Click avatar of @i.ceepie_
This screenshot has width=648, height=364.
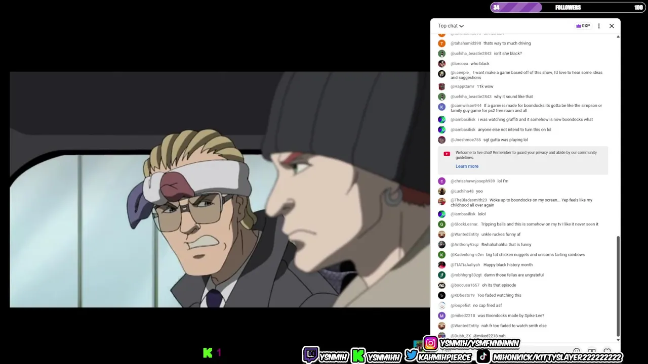(x=441, y=74)
